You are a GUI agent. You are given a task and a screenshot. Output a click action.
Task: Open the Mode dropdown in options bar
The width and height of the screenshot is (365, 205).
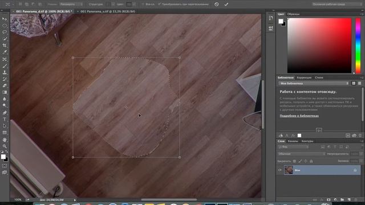pos(71,4)
